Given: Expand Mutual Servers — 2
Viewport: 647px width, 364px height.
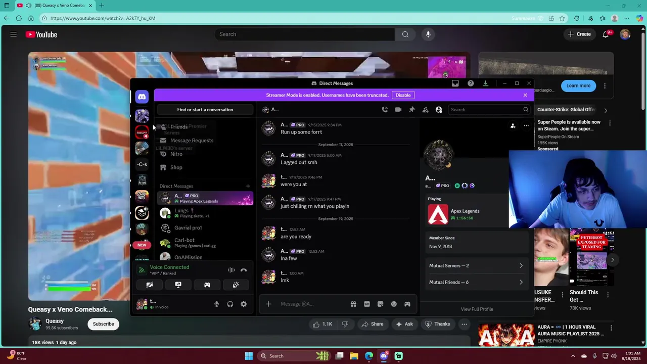Looking at the screenshot, I should [476, 265].
